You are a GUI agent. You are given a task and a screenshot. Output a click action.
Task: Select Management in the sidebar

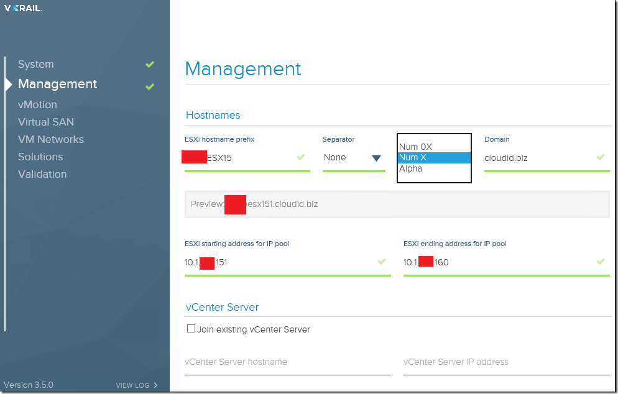point(58,84)
